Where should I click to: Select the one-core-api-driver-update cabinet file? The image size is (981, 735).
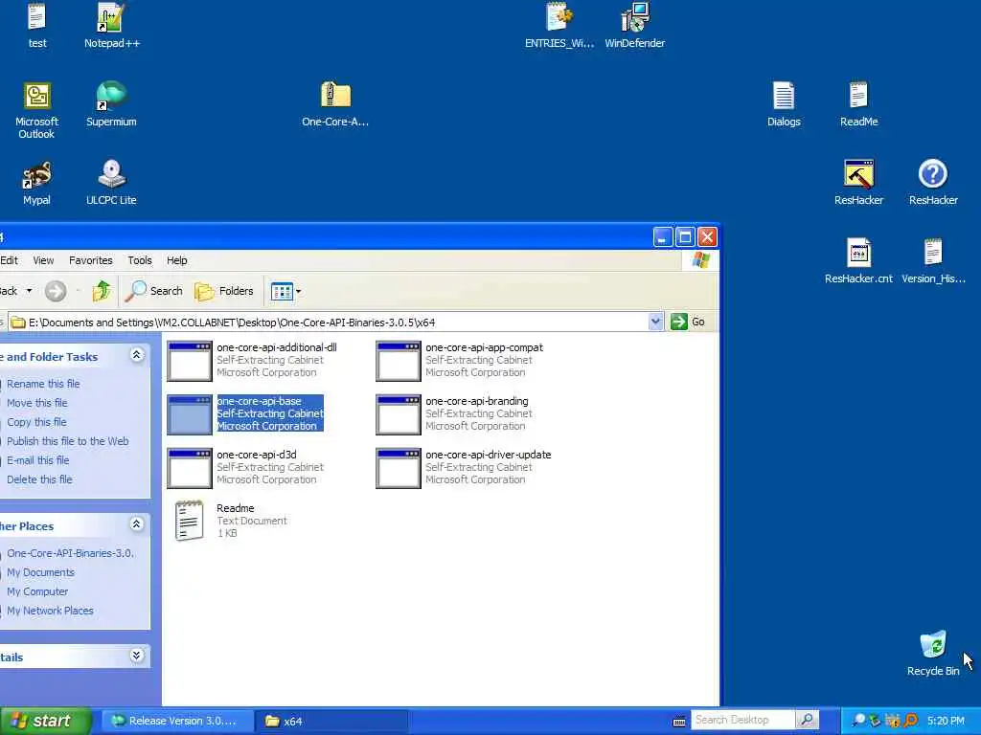(464, 467)
